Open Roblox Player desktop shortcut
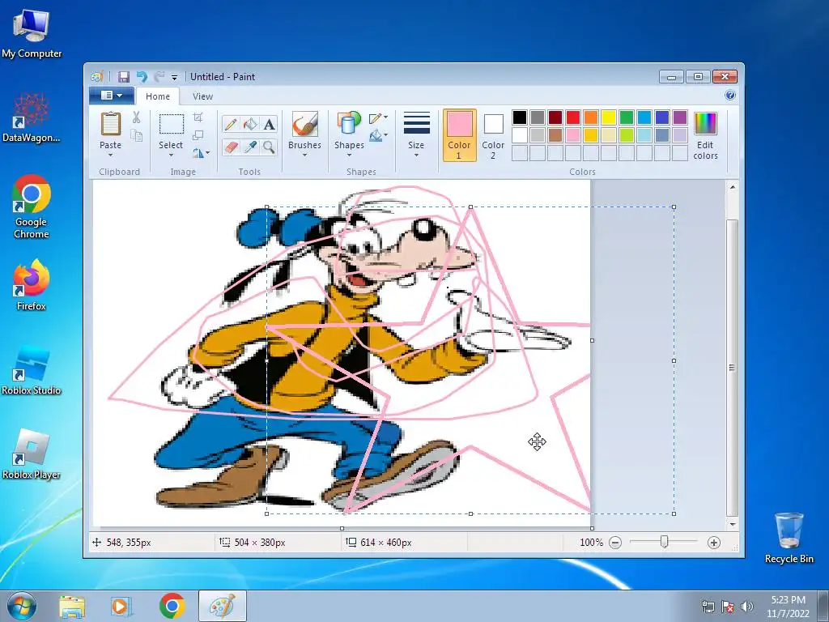The image size is (829, 622). (32, 455)
